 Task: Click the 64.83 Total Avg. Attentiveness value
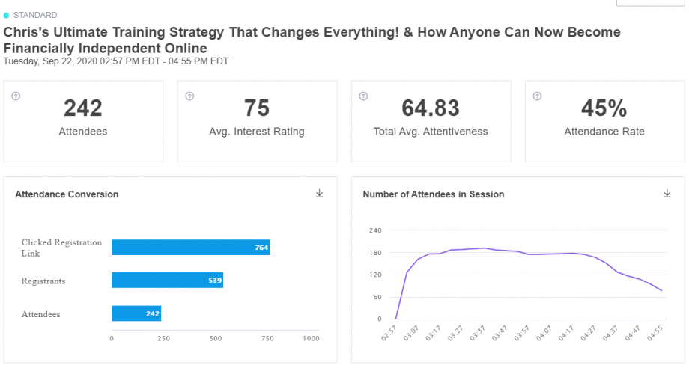(x=431, y=108)
